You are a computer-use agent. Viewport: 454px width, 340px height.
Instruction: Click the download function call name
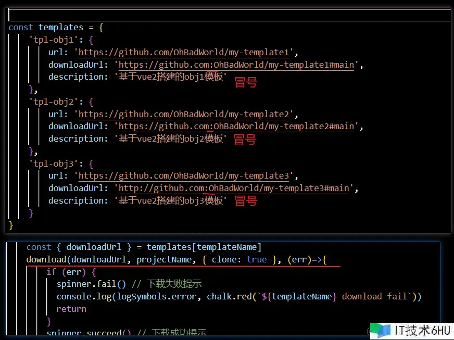click(47, 259)
